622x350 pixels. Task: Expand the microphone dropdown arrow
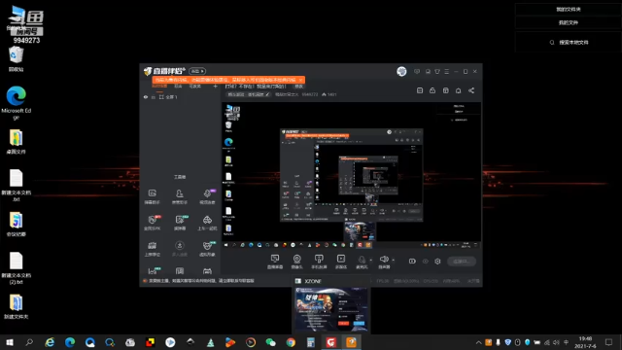(x=371, y=261)
